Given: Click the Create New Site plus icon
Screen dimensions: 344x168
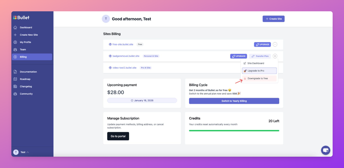Looking at the screenshot, I should [15, 35].
